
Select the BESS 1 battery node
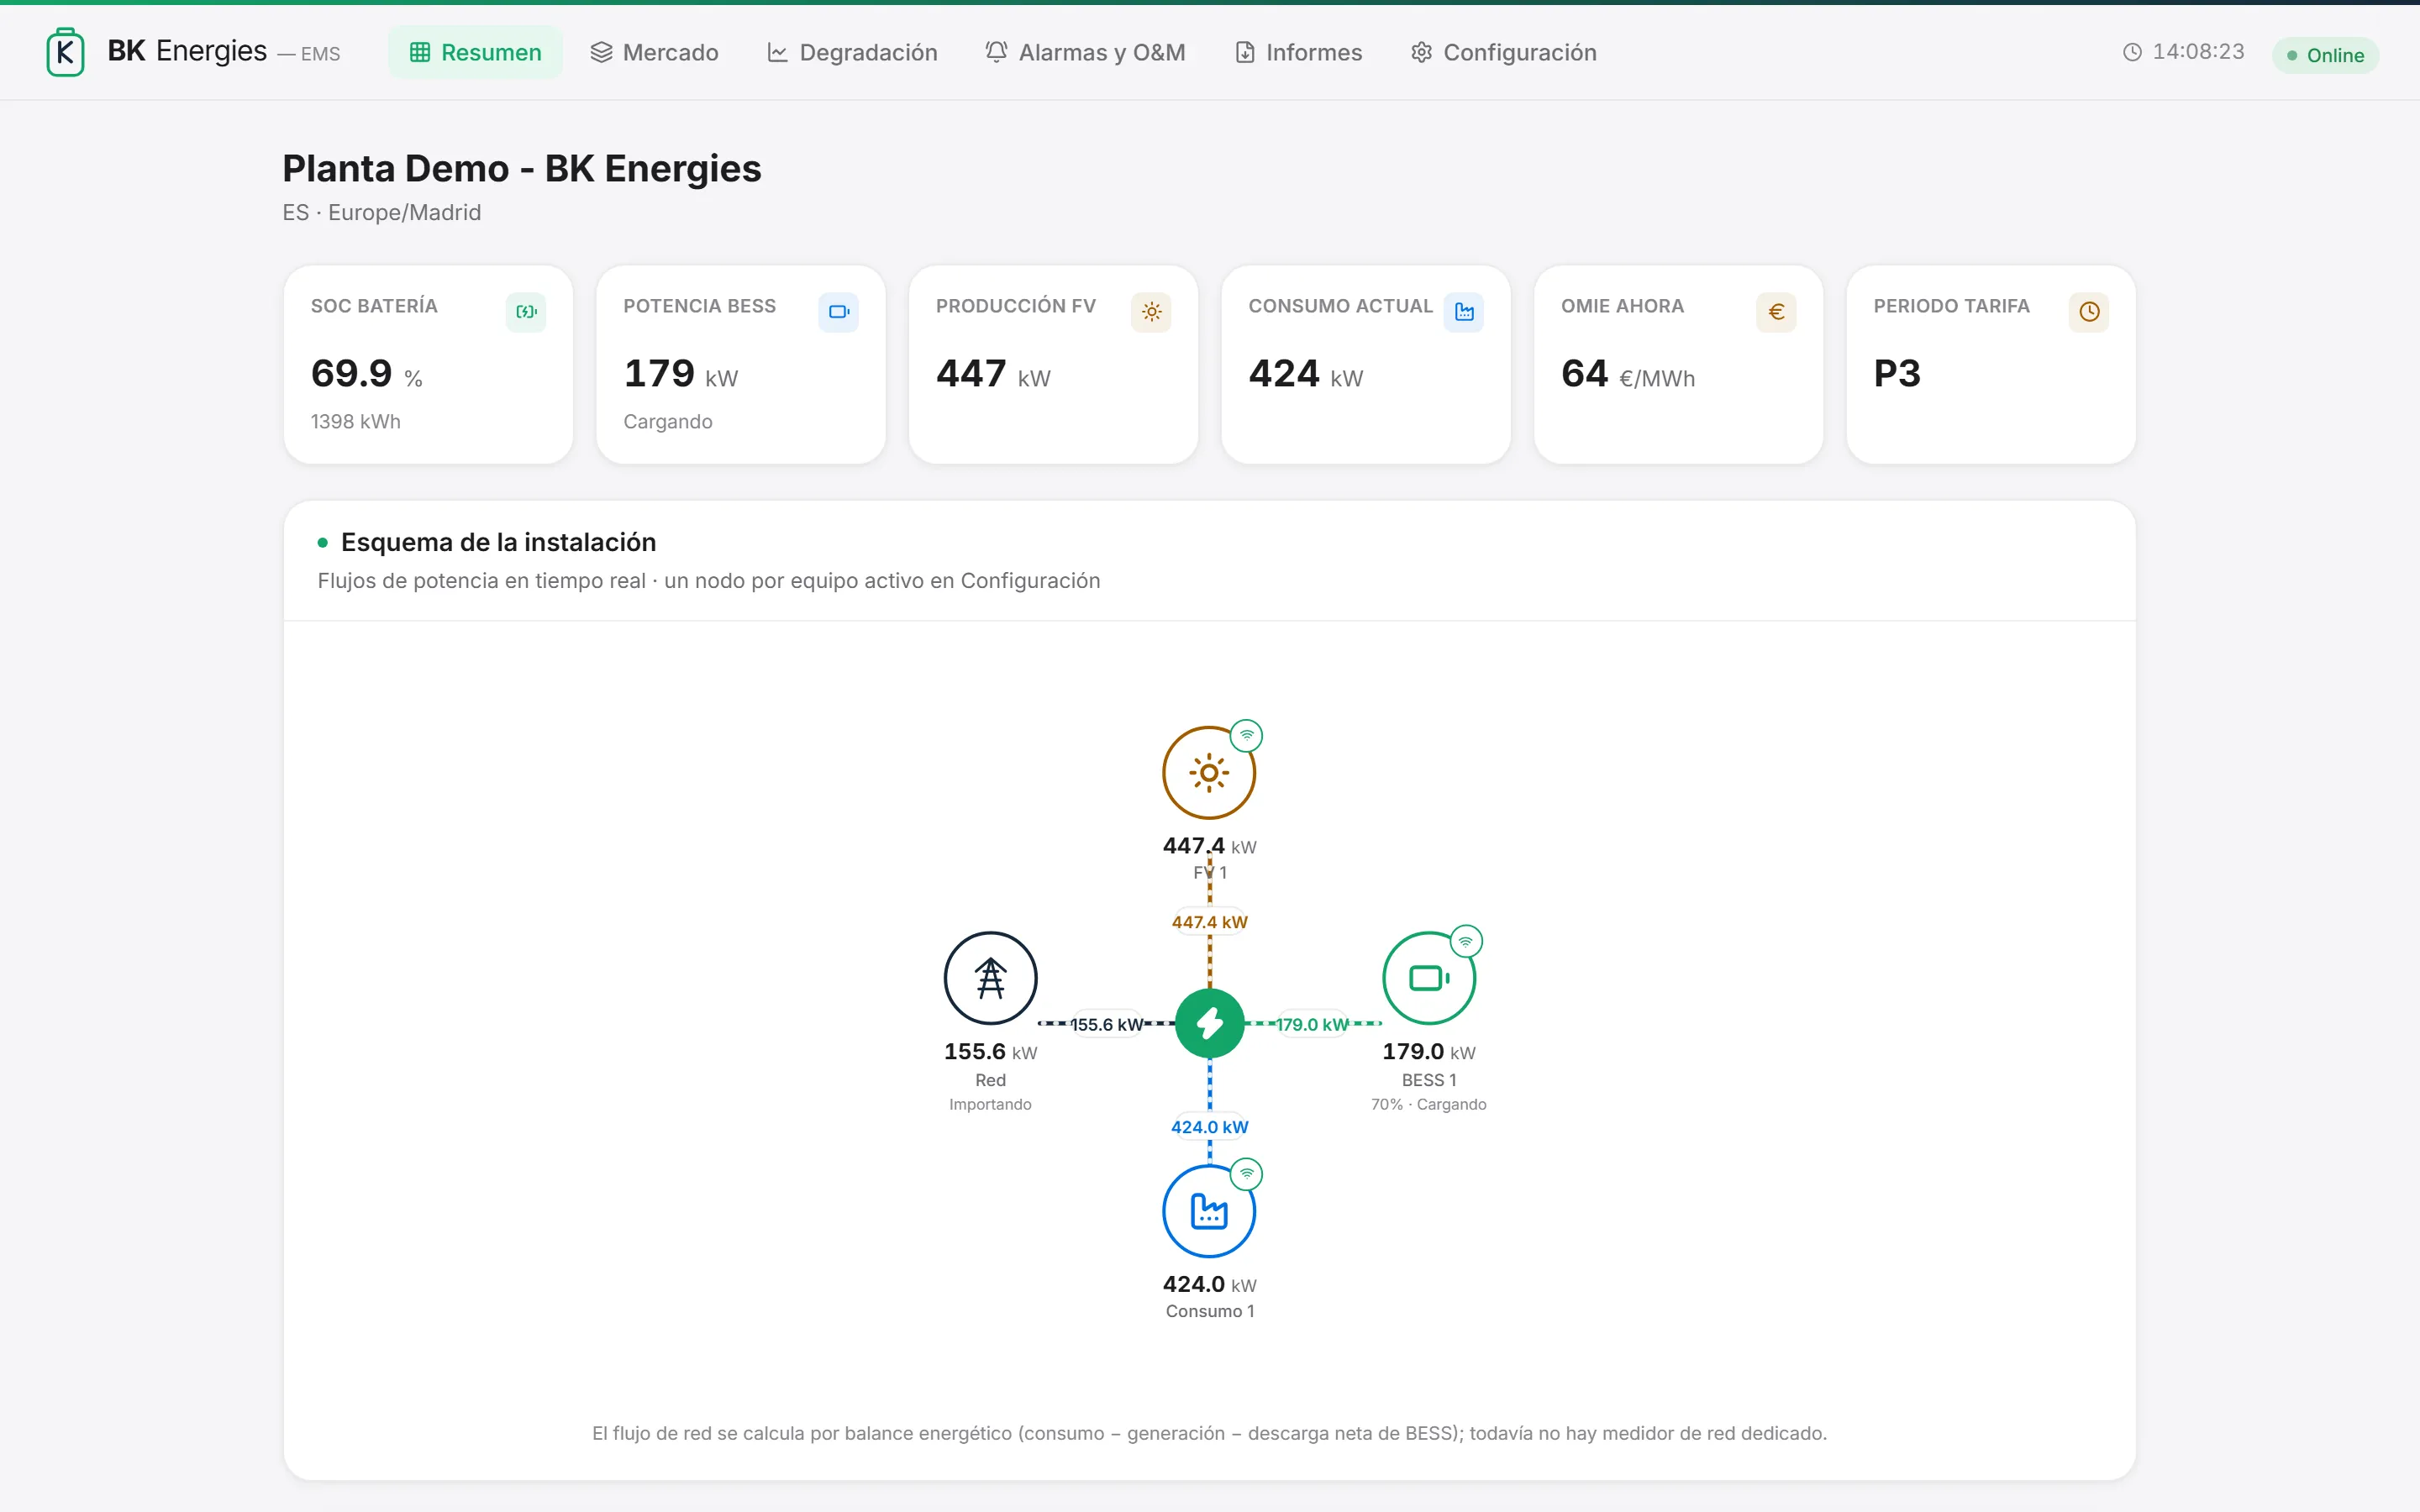1429,978
